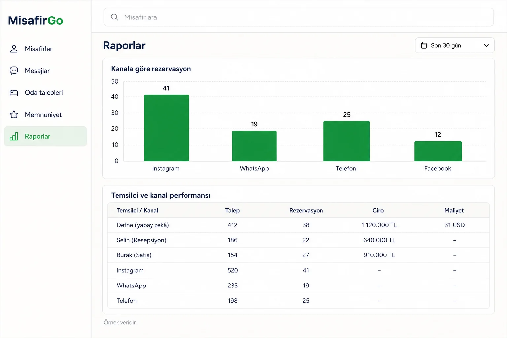507x338 pixels.
Task: Click the star icon beside Memnuniyet
Action: pyautogui.click(x=14, y=115)
